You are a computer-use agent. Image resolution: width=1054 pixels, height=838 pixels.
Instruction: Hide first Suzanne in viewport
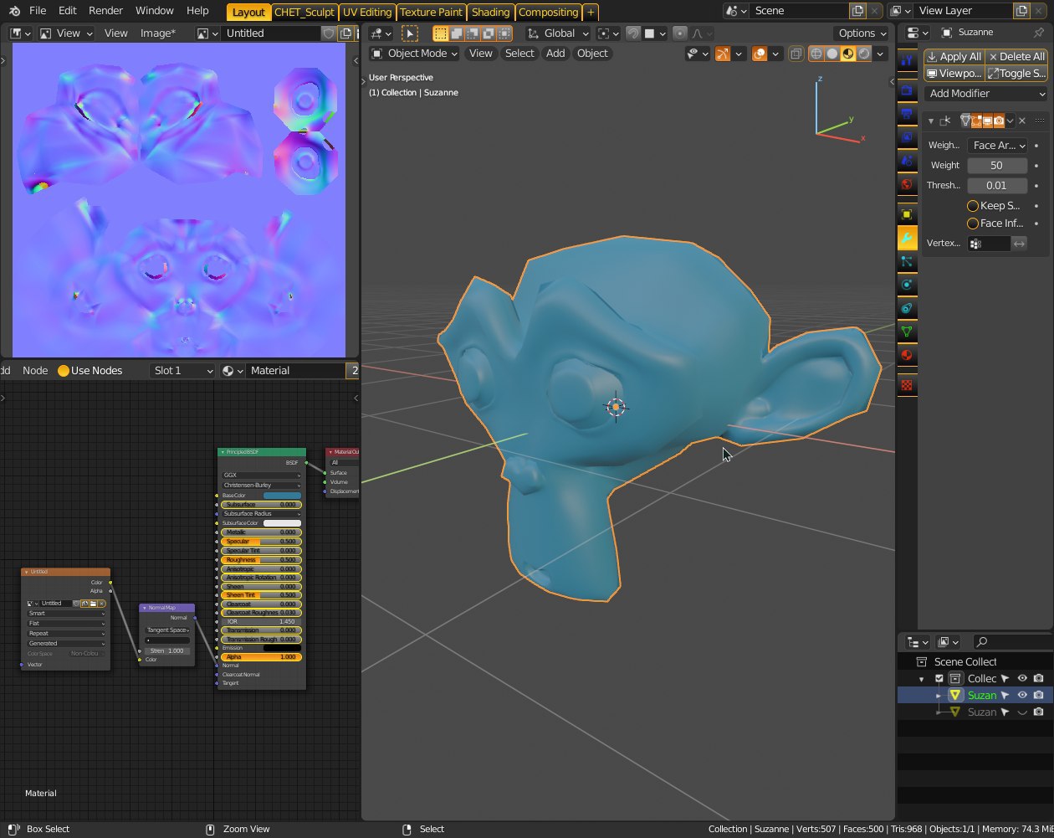pos(1022,696)
